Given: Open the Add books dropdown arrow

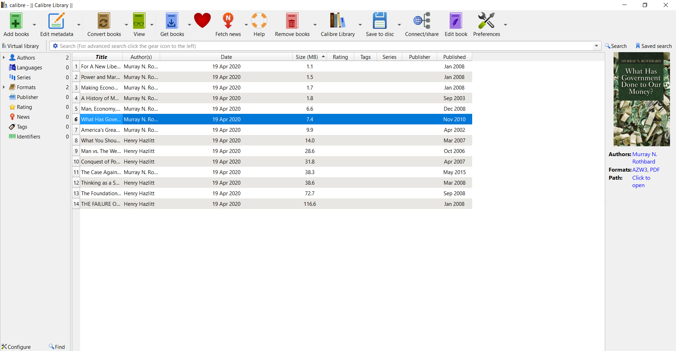Looking at the screenshot, I should [x=34, y=25].
